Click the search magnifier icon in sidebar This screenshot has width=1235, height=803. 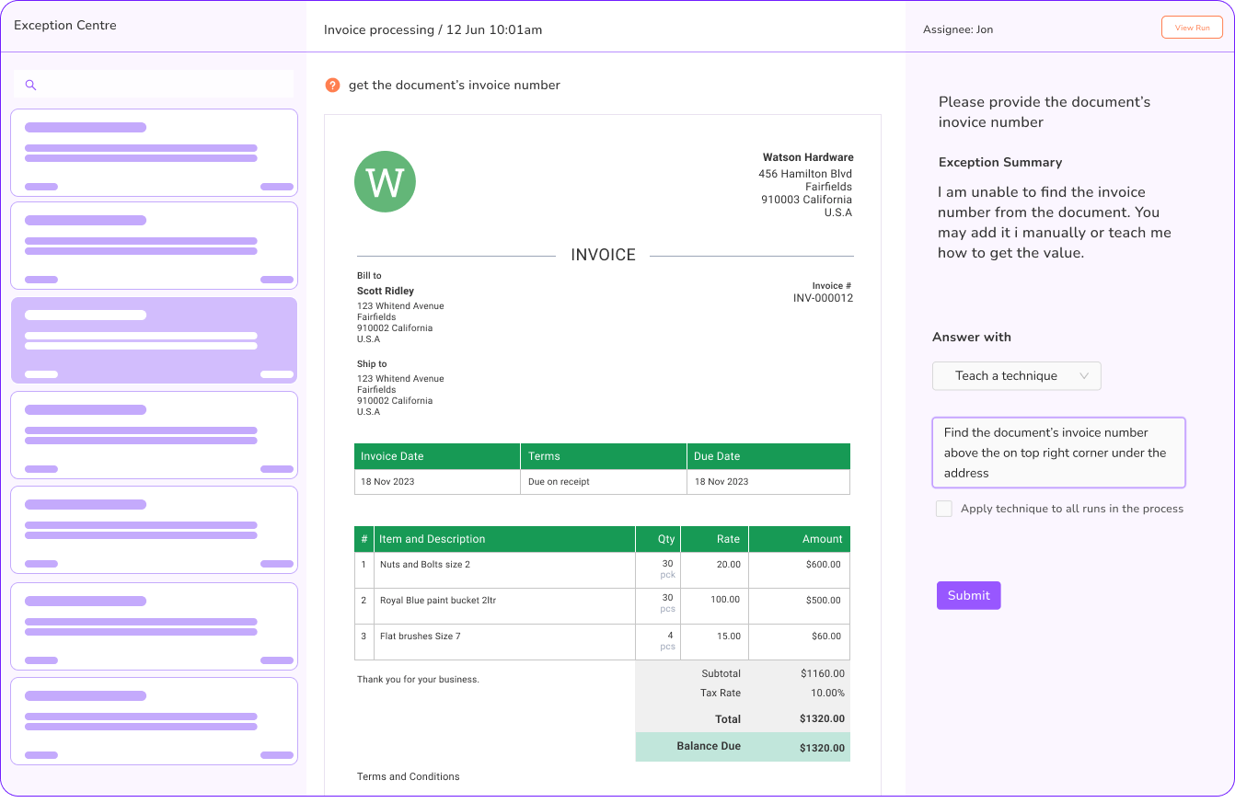(x=30, y=85)
